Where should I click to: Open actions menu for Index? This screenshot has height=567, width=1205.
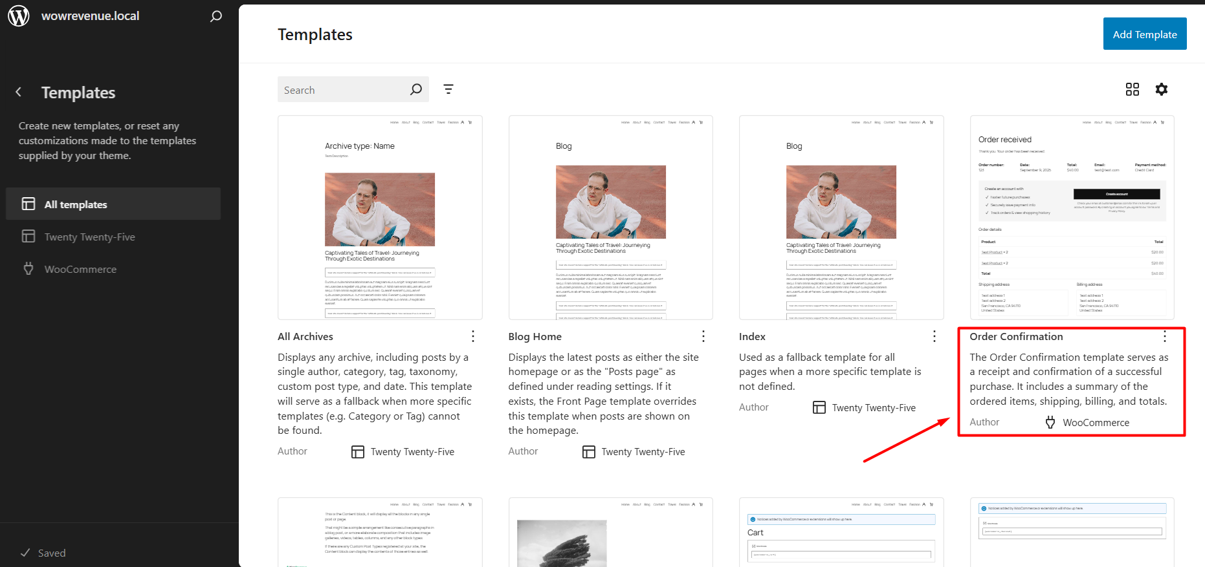click(934, 336)
